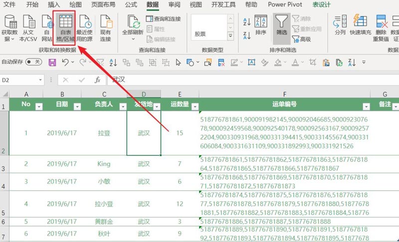Click the selected cell D2 with 武汉

click(x=144, y=133)
